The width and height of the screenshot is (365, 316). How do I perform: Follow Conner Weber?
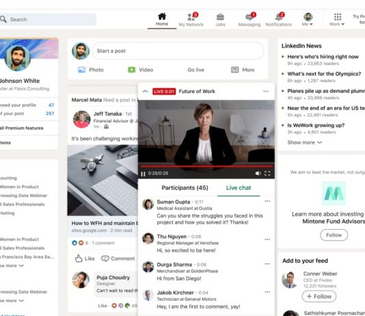[319, 296]
